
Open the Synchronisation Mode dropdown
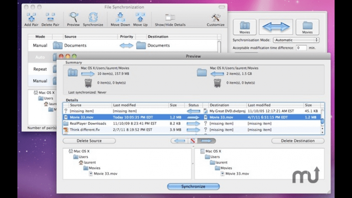click(x=296, y=40)
